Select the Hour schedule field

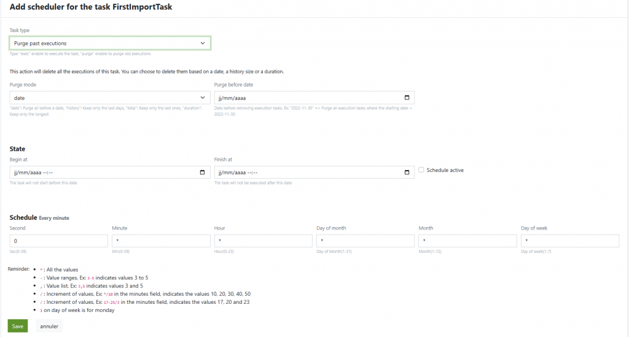click(x=263, y=241)
